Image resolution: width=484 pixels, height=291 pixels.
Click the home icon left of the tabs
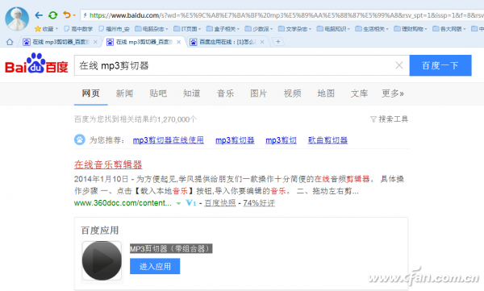pyautogui.click(x=10, y=42)
